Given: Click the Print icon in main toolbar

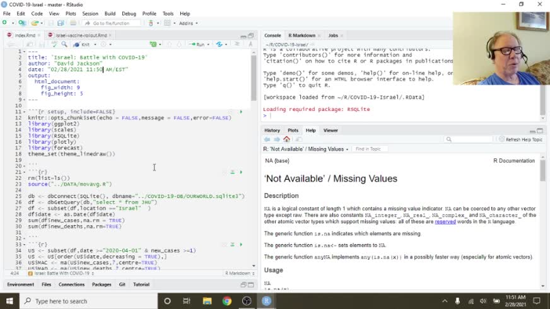Looking at the screenshot, I should pyautogui.click(x=73, y=23).
